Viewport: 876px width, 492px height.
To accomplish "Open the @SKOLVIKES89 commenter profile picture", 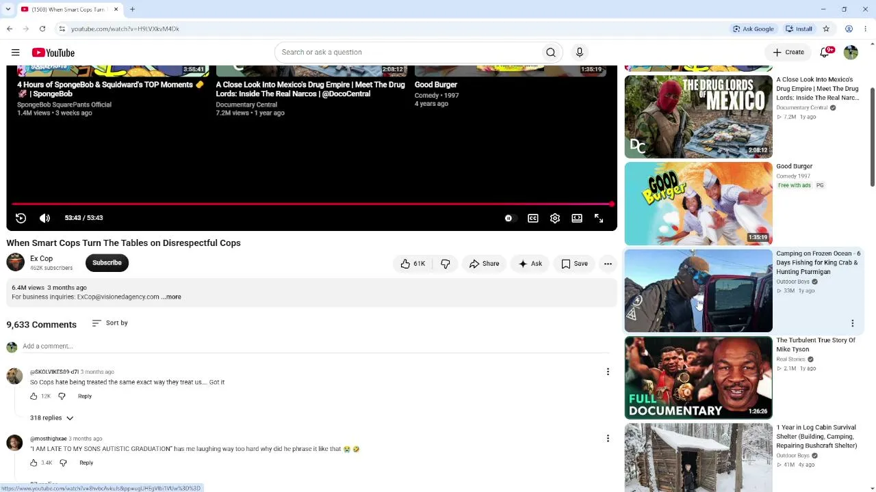I will (x=14, y=377).
